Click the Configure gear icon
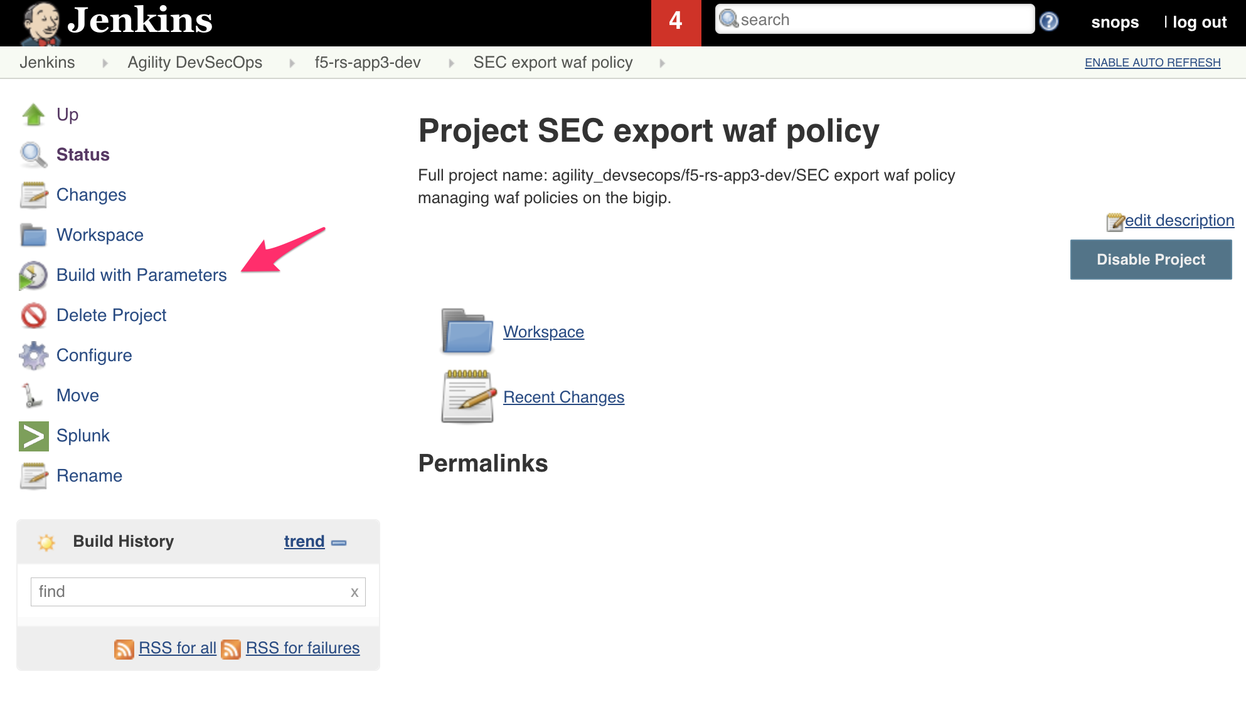 33,356
